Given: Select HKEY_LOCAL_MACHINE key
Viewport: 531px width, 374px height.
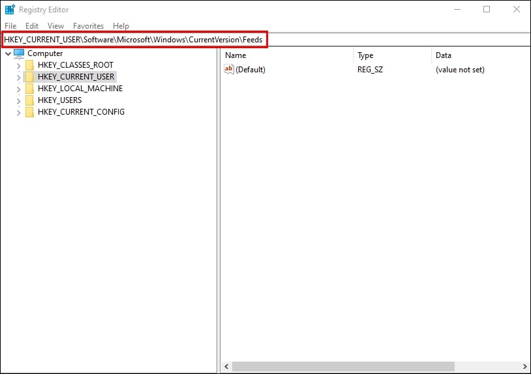Looking at the screenshot, I should pyautogui.click(x=80, y=89).
